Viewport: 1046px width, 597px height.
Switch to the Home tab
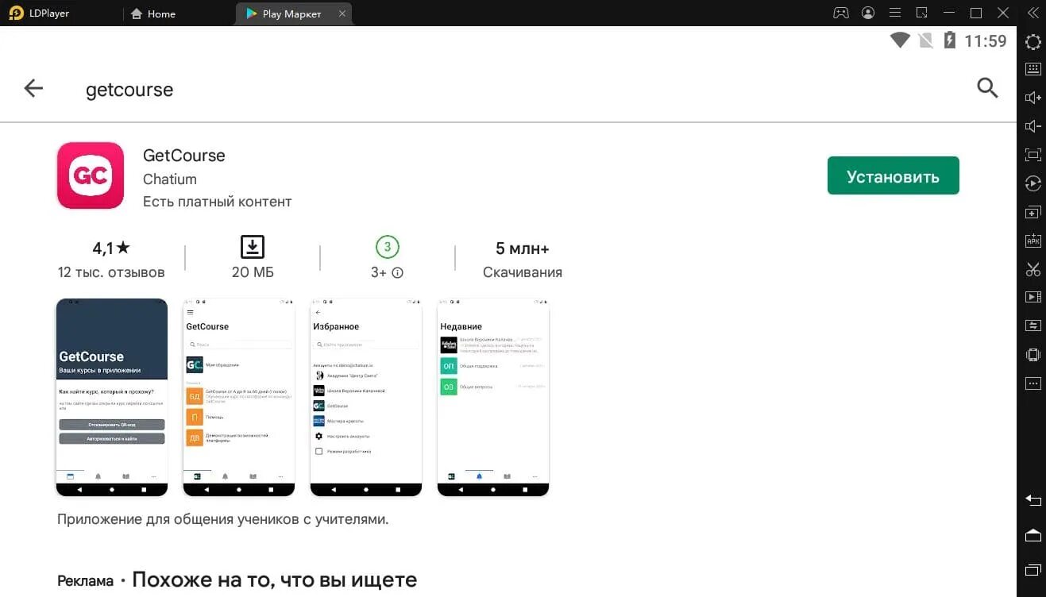pos(152,13)
